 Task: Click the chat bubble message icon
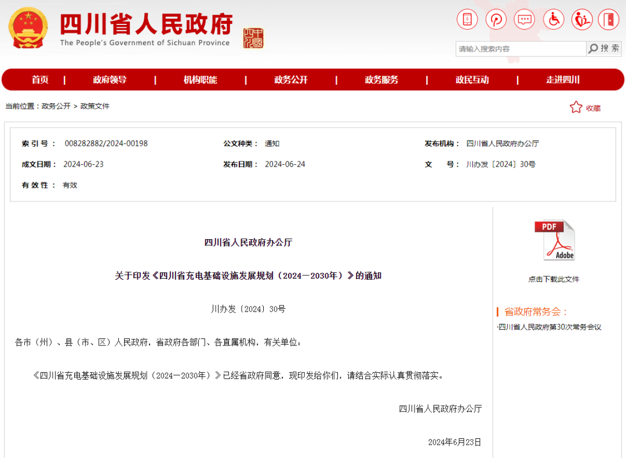(x=525, y=20)
